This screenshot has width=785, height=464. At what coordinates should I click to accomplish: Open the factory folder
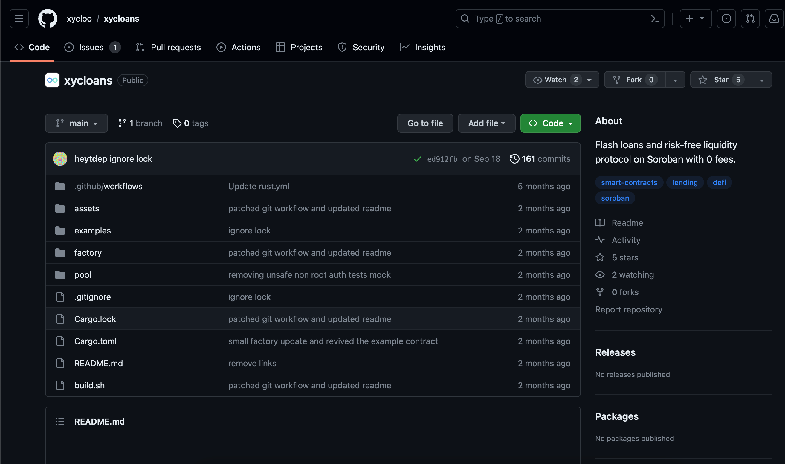(88, 253)
